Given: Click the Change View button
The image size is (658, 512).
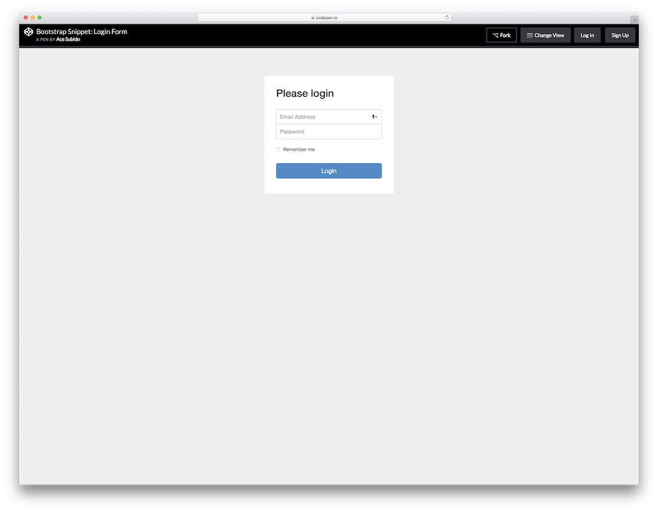Looking at the screenshot, I should pos(545,35).
